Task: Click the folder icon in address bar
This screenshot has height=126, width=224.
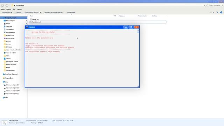Action: 13,5
